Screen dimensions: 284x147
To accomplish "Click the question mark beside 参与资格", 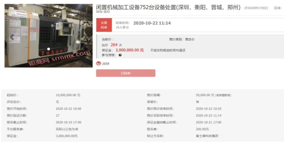I will coord(120,55).
